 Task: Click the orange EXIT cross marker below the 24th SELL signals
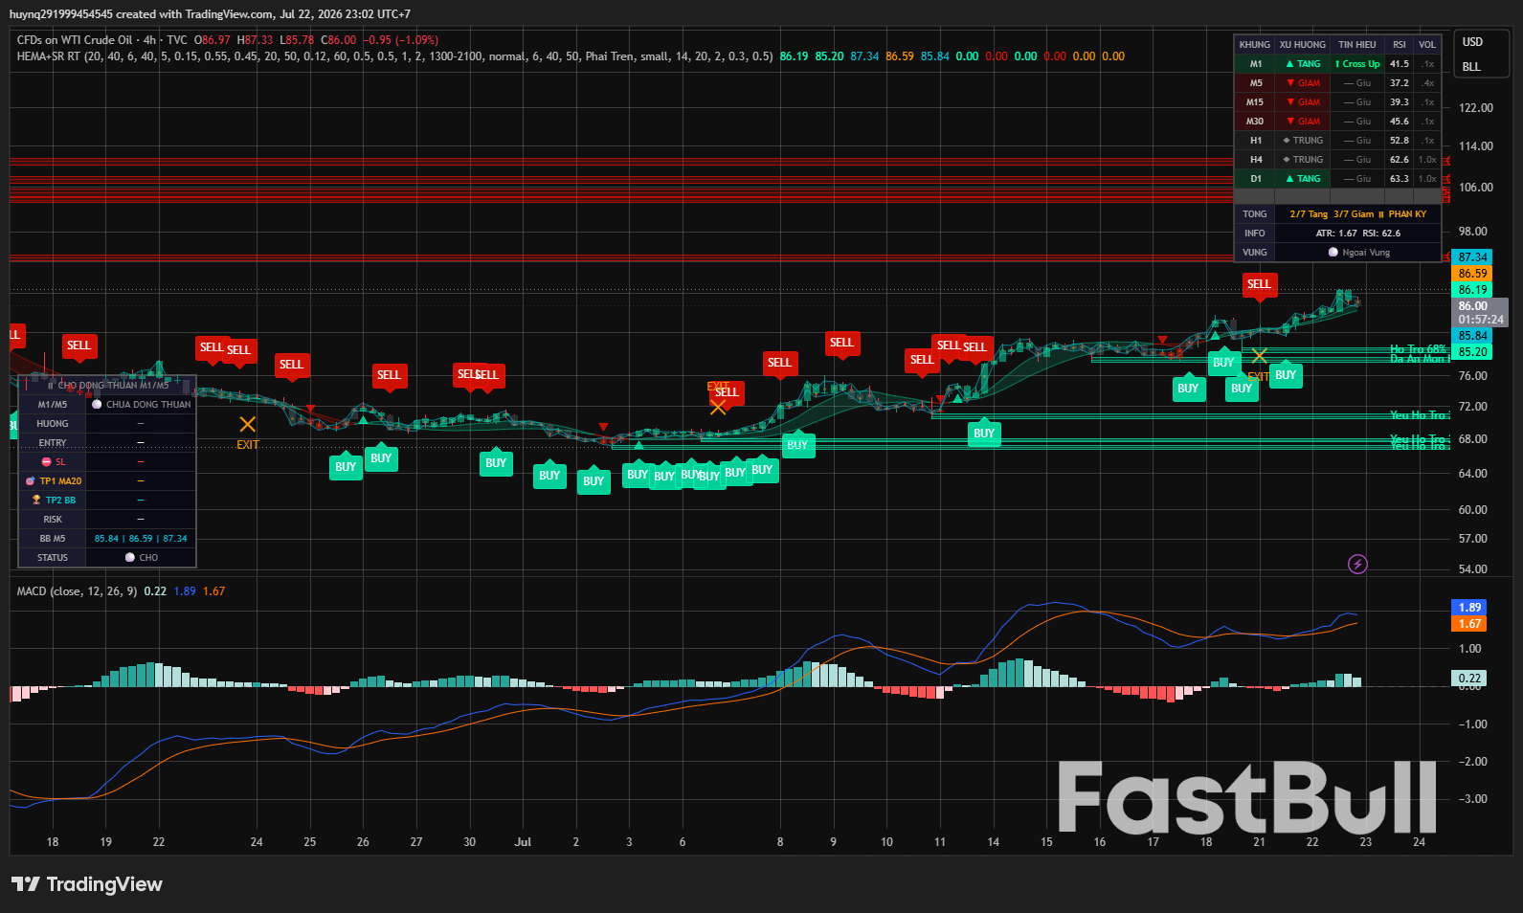tap(247, 424)
